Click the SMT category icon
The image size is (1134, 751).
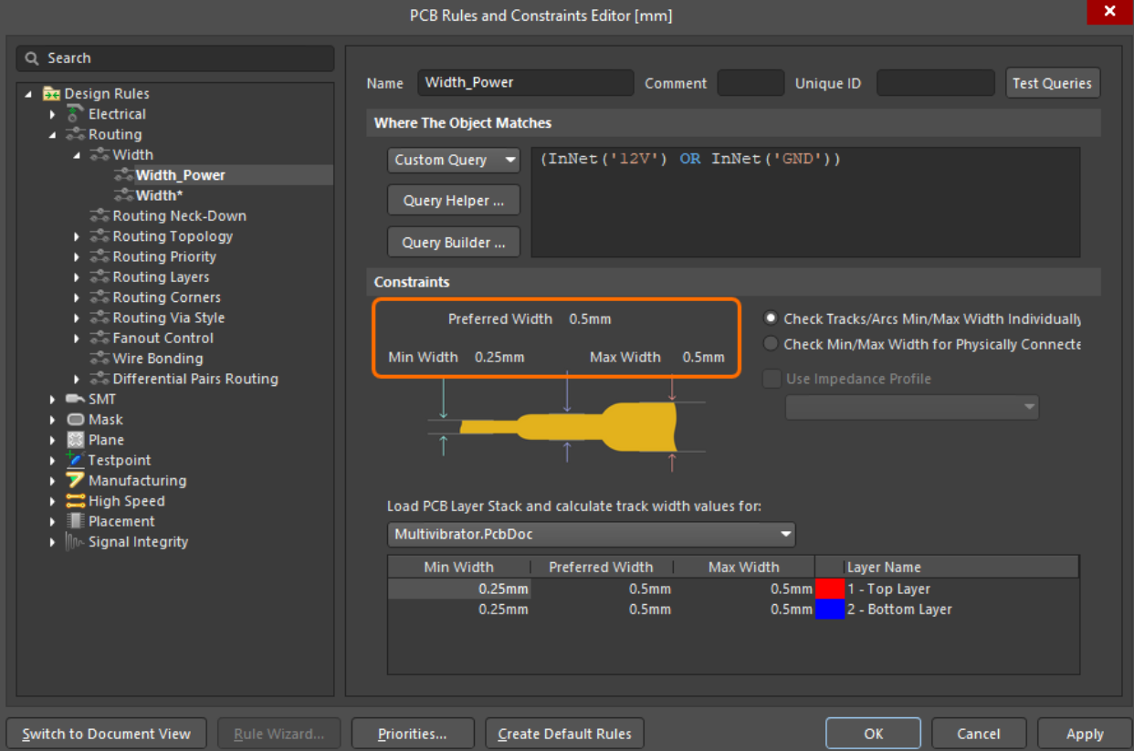pyautogui.click(x=76, y=400)
